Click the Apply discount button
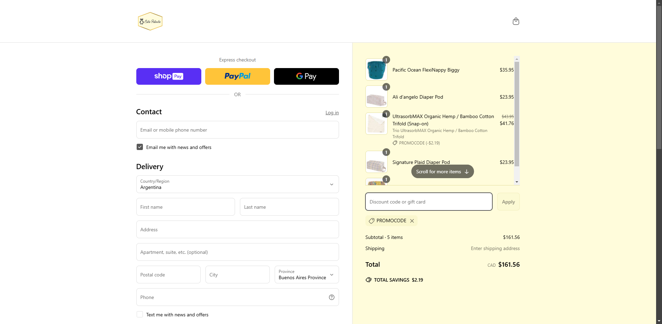Viewport: 662px width, 324px height. tap(508, 202)
